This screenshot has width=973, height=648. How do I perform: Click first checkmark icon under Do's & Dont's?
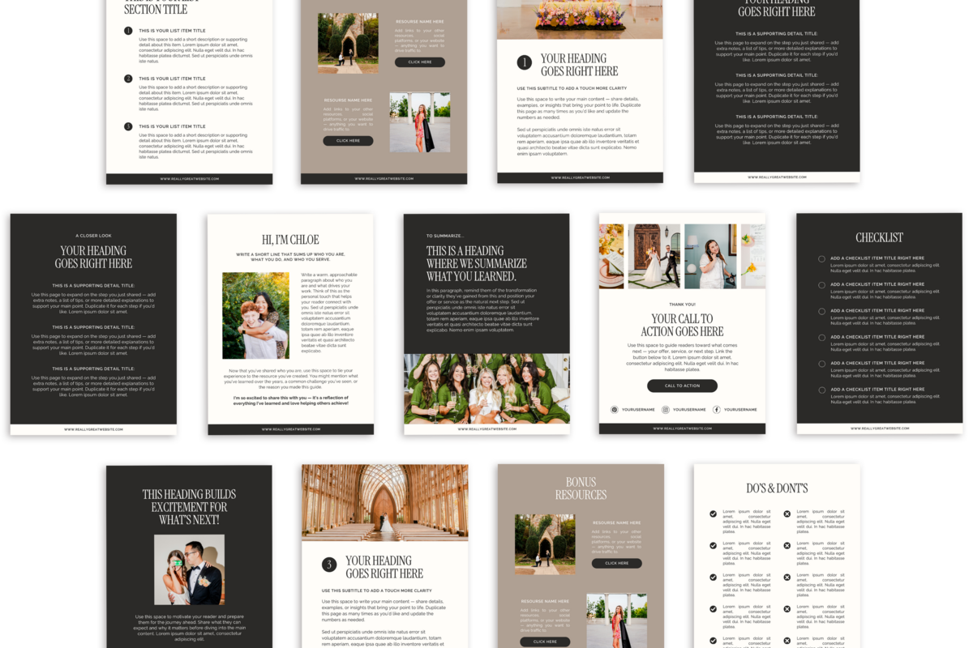click(713, 514)
